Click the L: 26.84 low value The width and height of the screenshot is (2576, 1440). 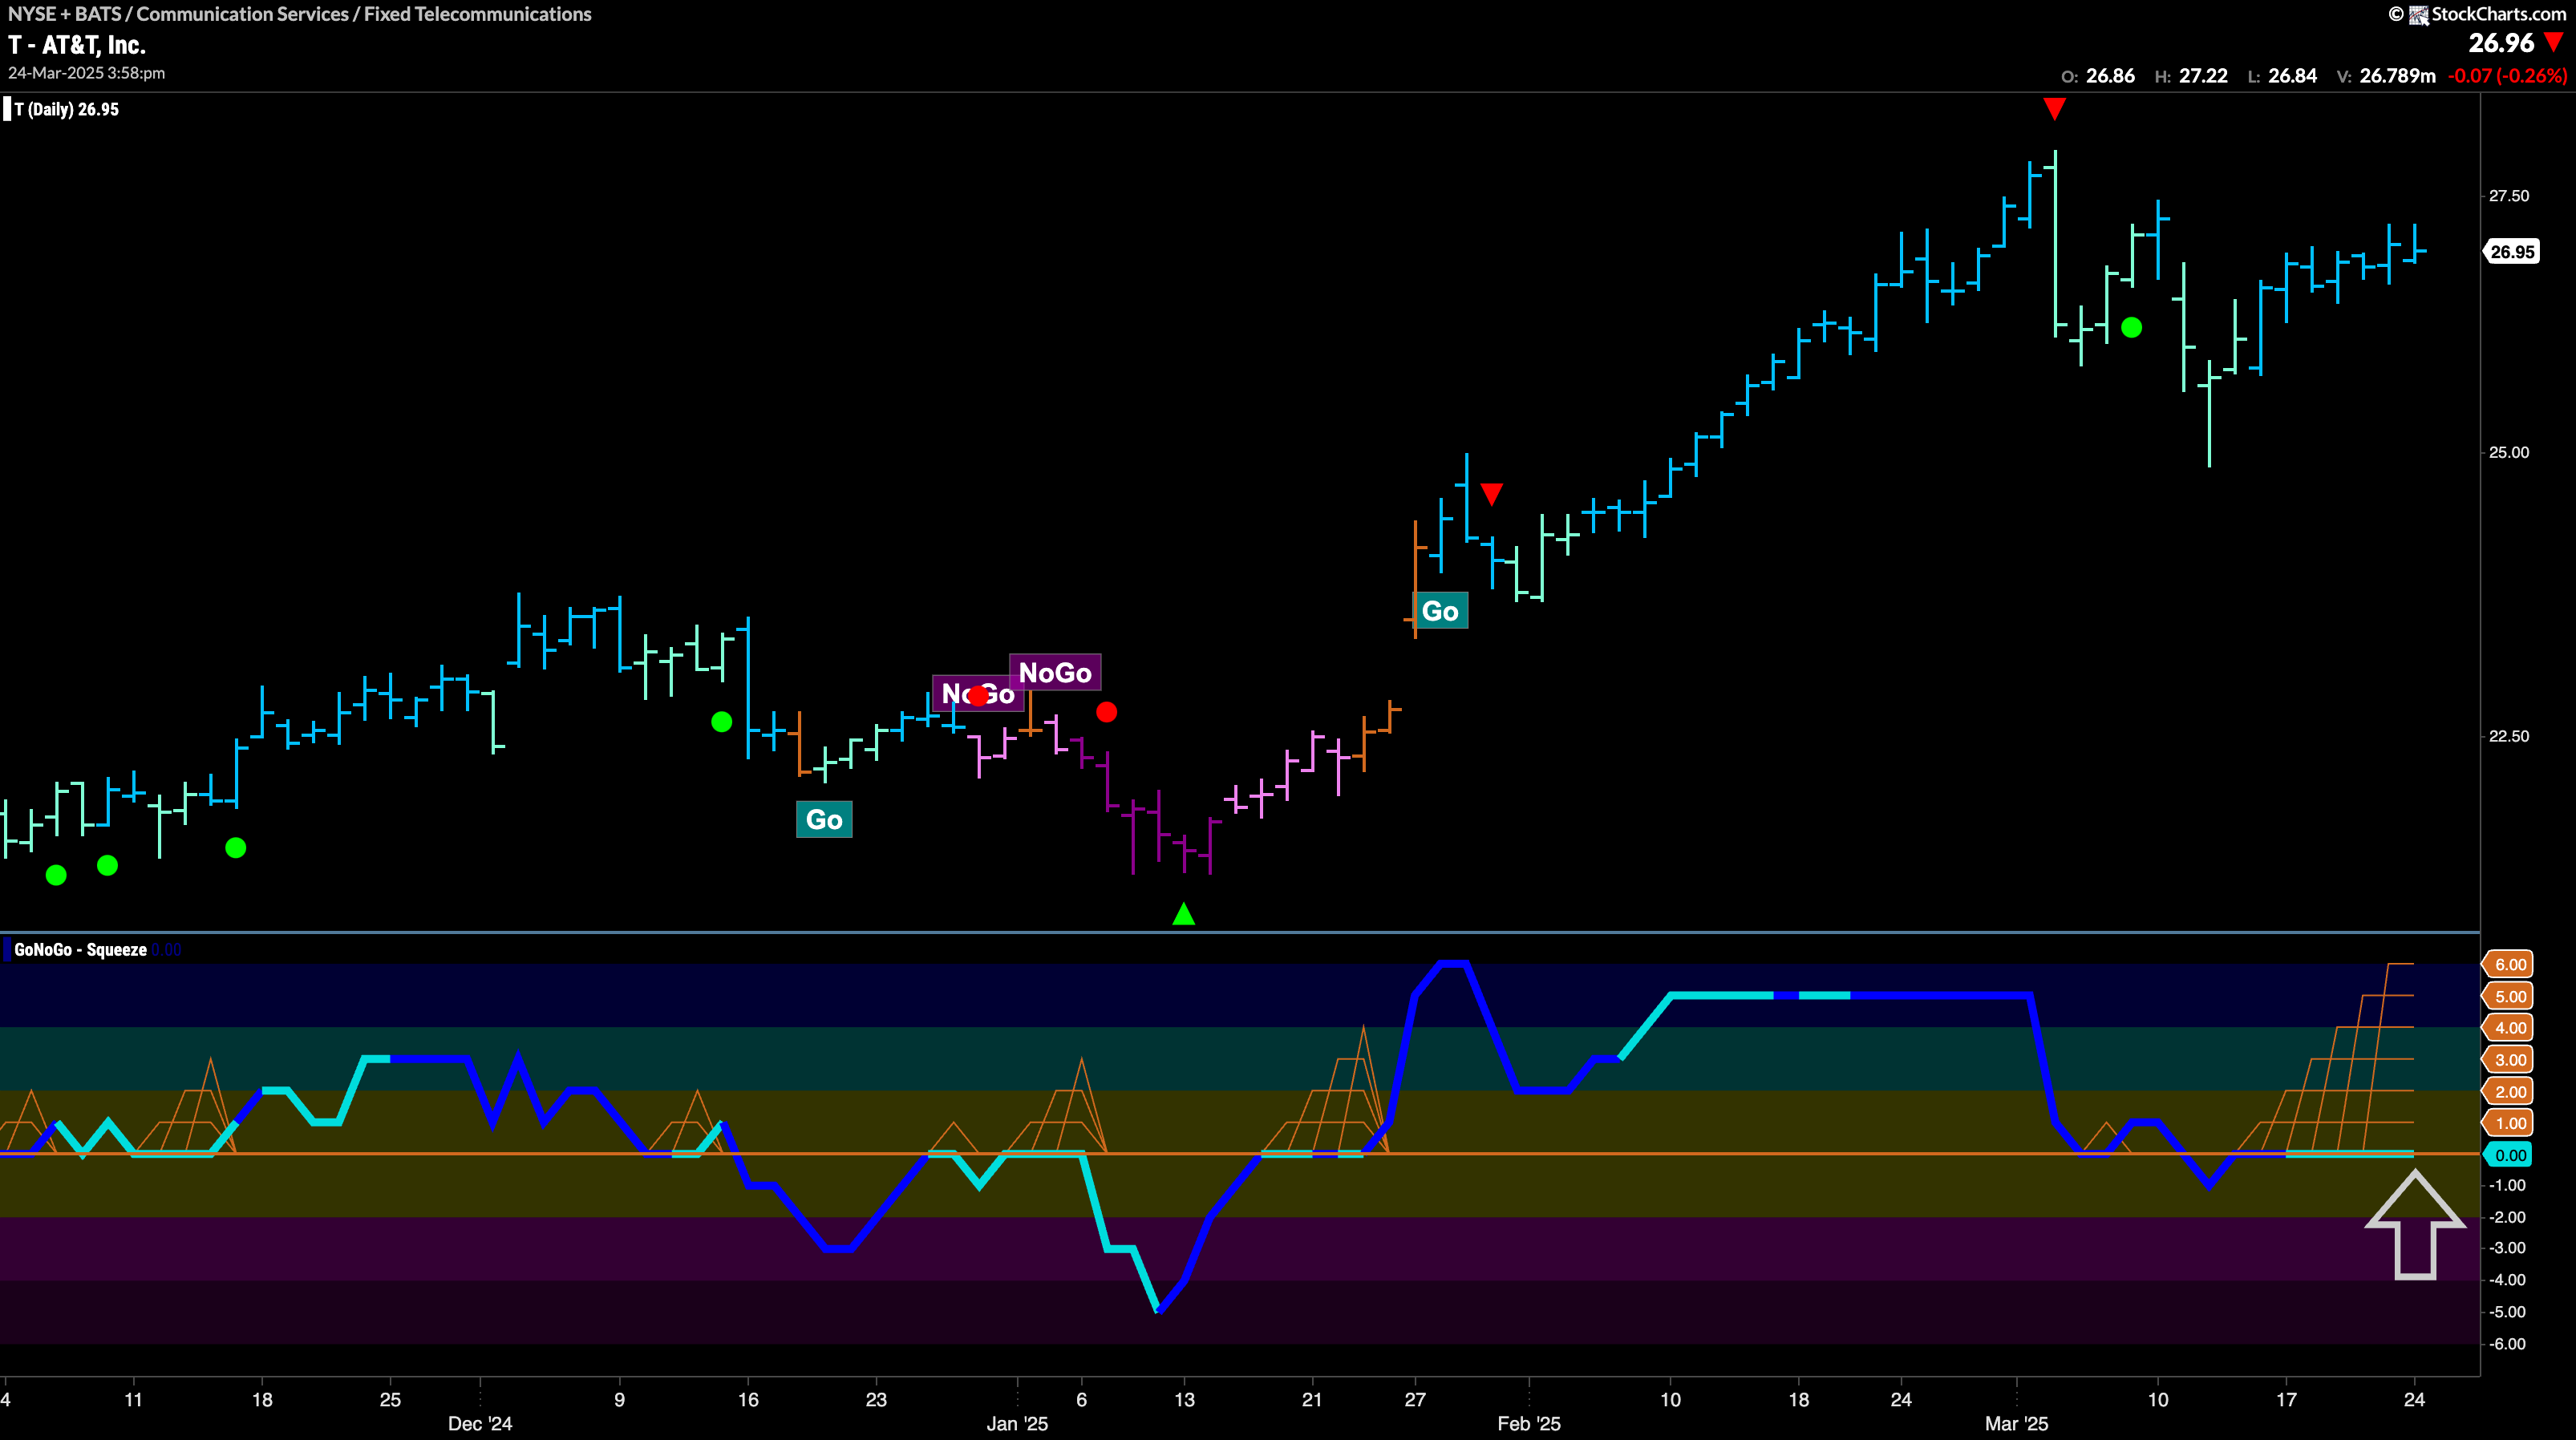(2281, 76)
